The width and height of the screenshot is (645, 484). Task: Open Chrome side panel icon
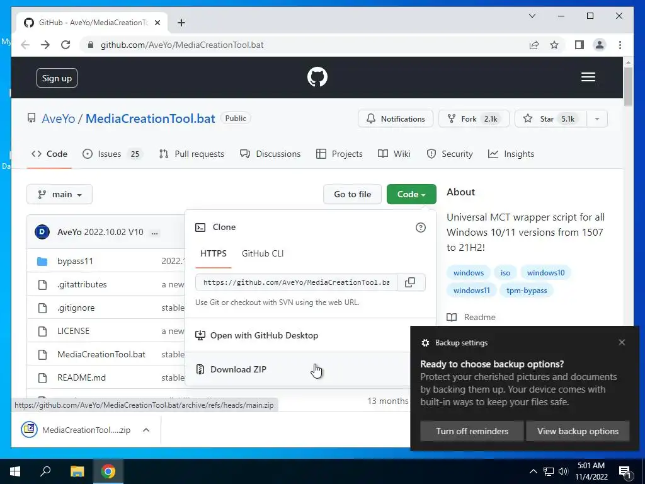tap(579, 45)
